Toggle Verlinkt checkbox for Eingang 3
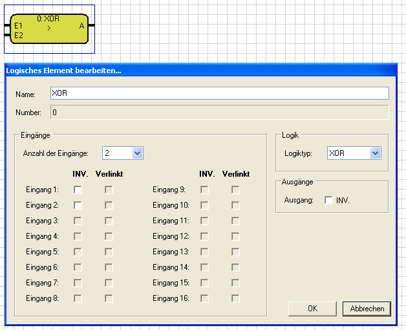Viewport: 406px width, 330px height. coord(109,221)
